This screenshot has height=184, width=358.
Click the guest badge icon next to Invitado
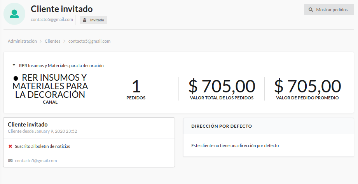[85, 20]
